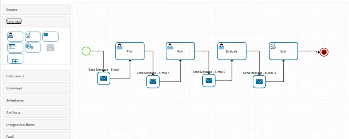Viewport: 349px width, 139px height.
Task: Click the 'Send Message - E-mail 1' label
Action: (x=153, y=73)
